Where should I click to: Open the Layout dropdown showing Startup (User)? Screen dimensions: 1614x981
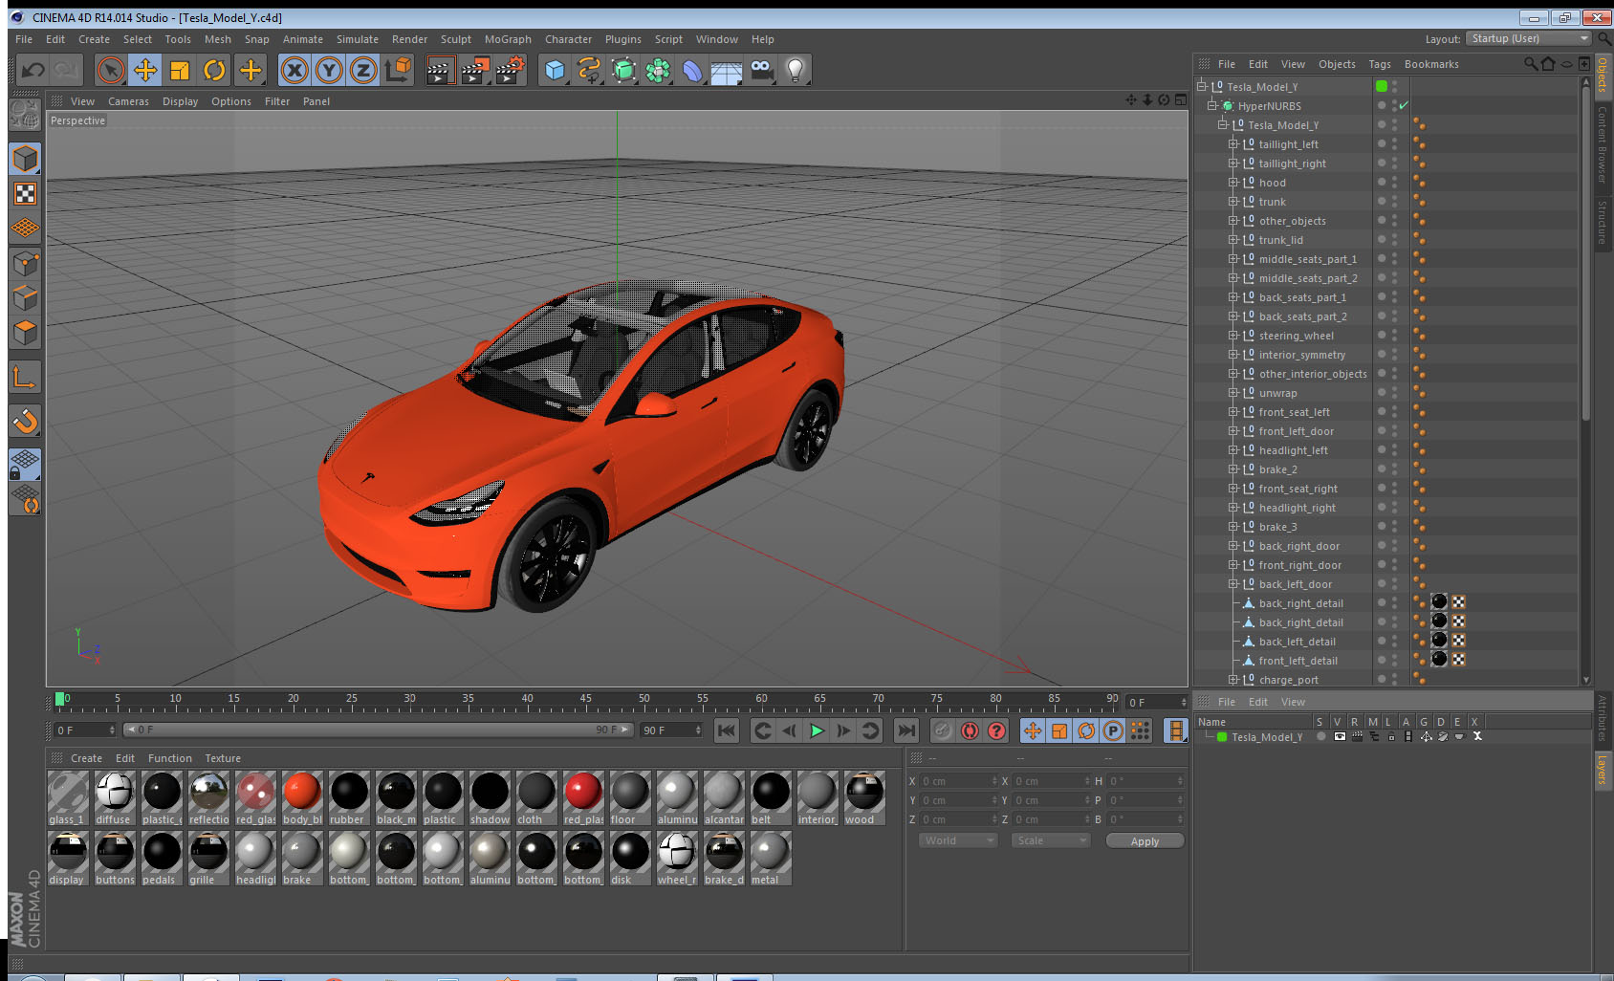pos(1530,38)
